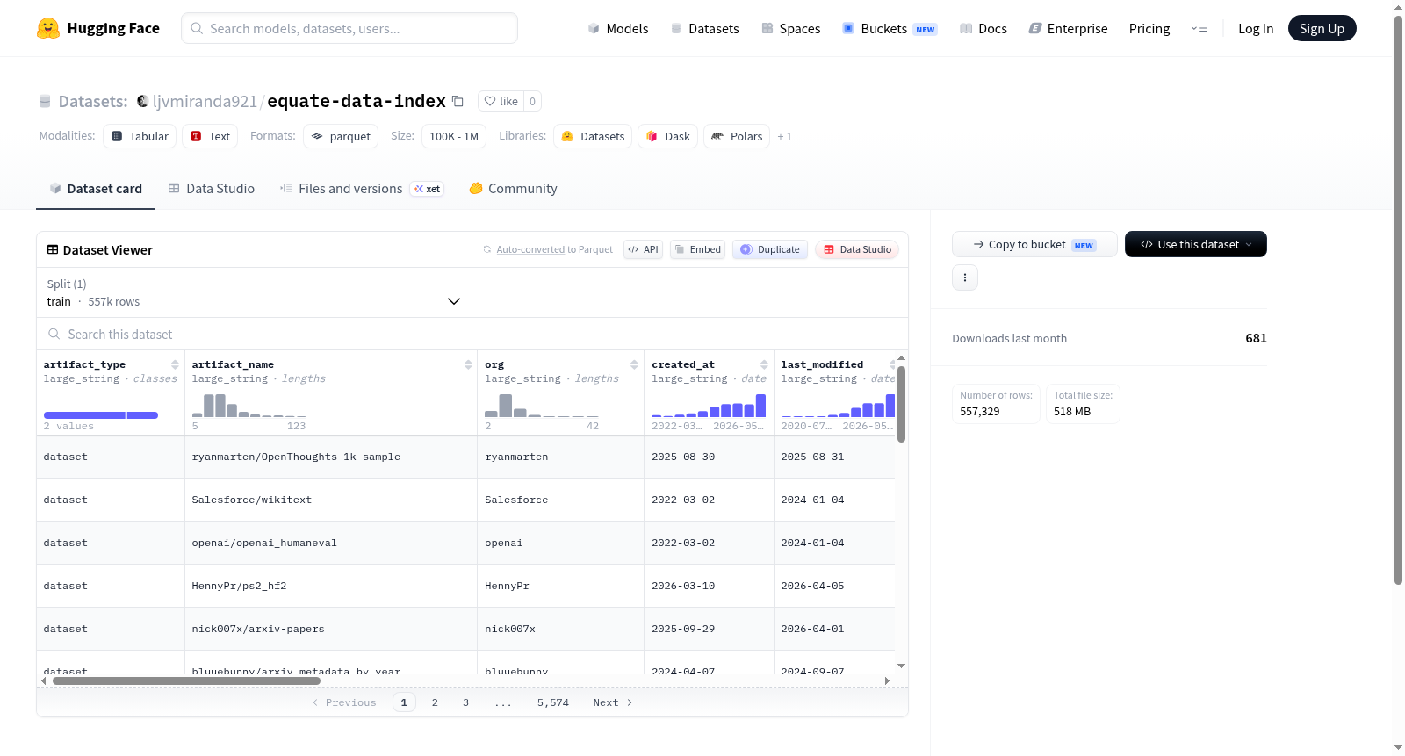
Task: Jump to last page 5,574
Action: pyautogui.click(x=553, y=702)
